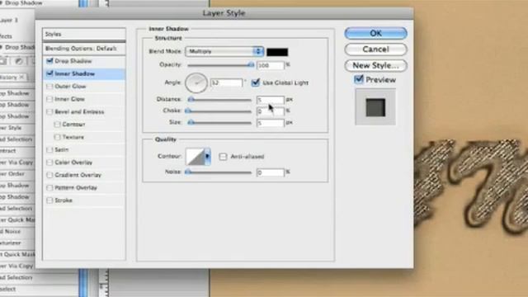
Task: Click the Distance px input field
Action: [271, 100]
